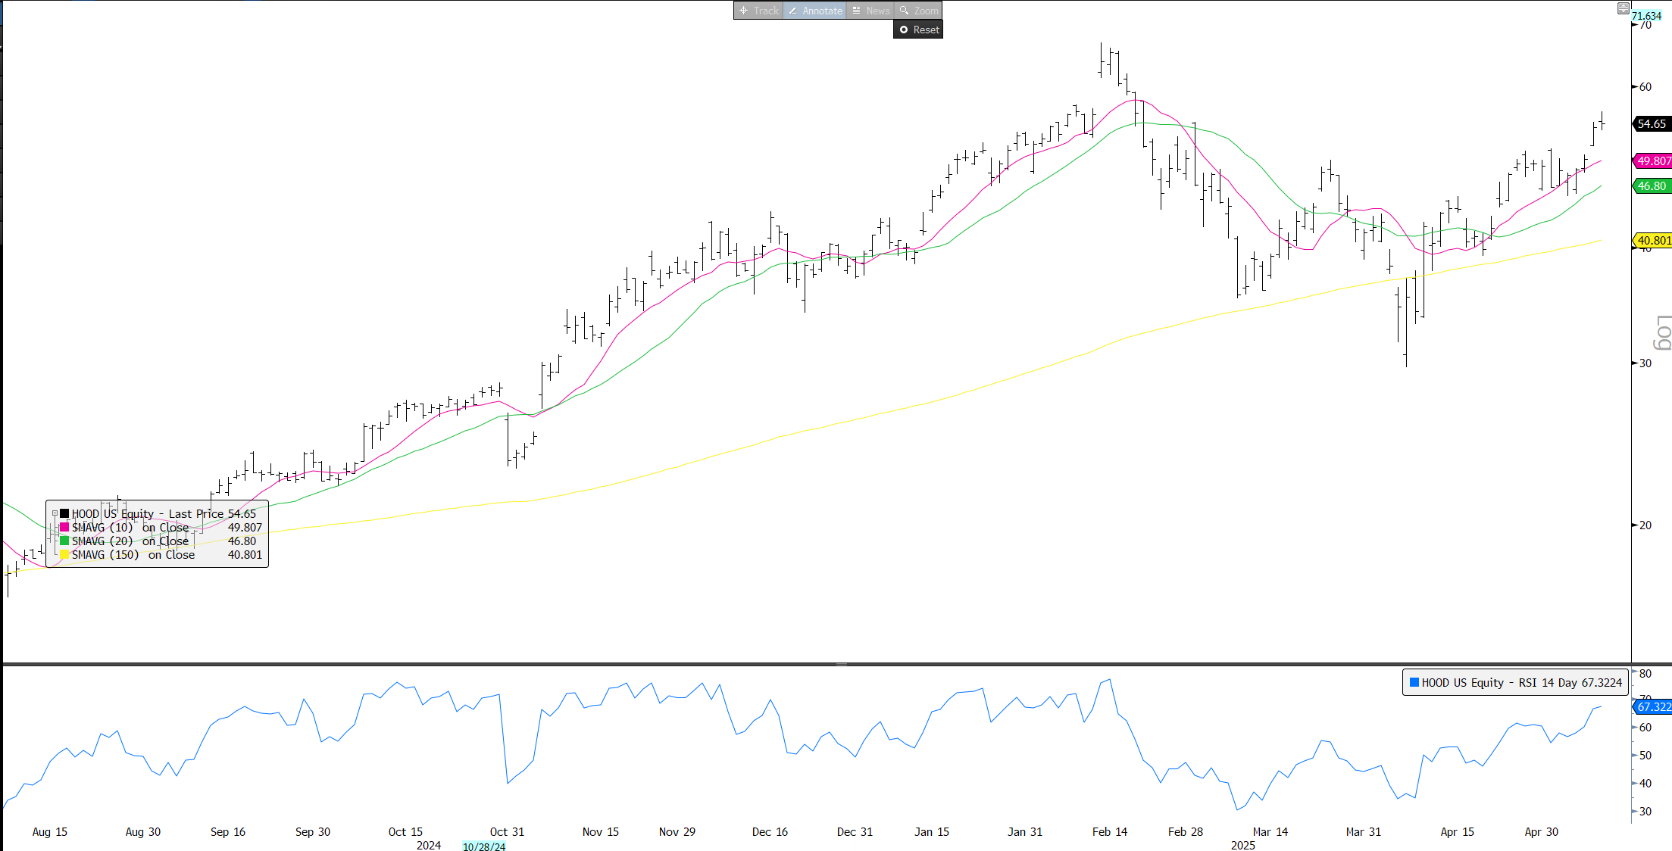Click the Reset zoom button

pos(918,30)
